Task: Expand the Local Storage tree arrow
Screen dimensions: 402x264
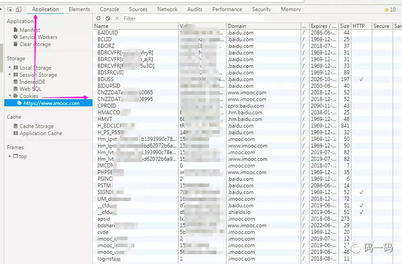Action: 10,67
